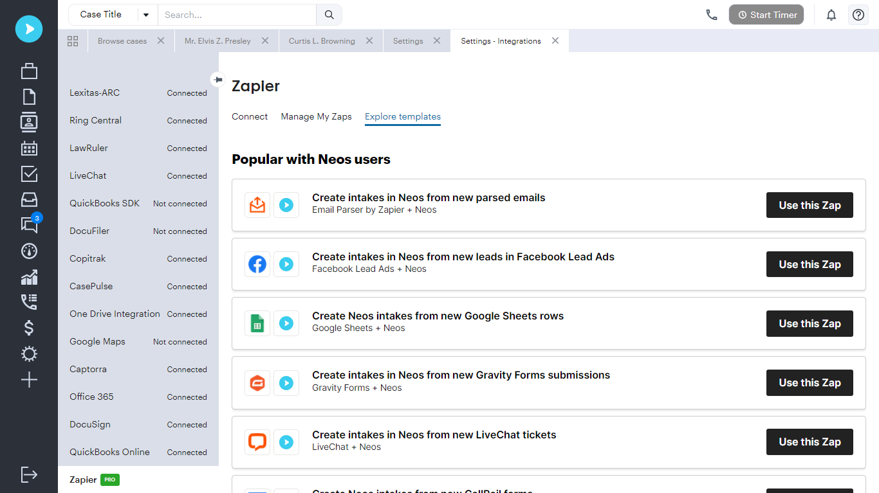This screenshot has height=493, width=879.
Task: Click the search magnifier button
Action: point(329,15)
